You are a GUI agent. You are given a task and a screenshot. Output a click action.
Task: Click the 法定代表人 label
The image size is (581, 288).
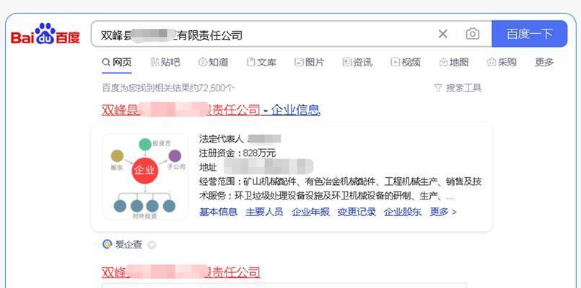tap(221, 139)
